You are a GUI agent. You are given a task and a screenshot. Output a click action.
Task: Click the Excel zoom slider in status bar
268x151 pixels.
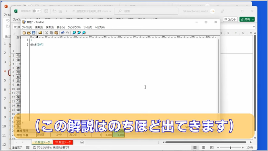tap(230, 148)
